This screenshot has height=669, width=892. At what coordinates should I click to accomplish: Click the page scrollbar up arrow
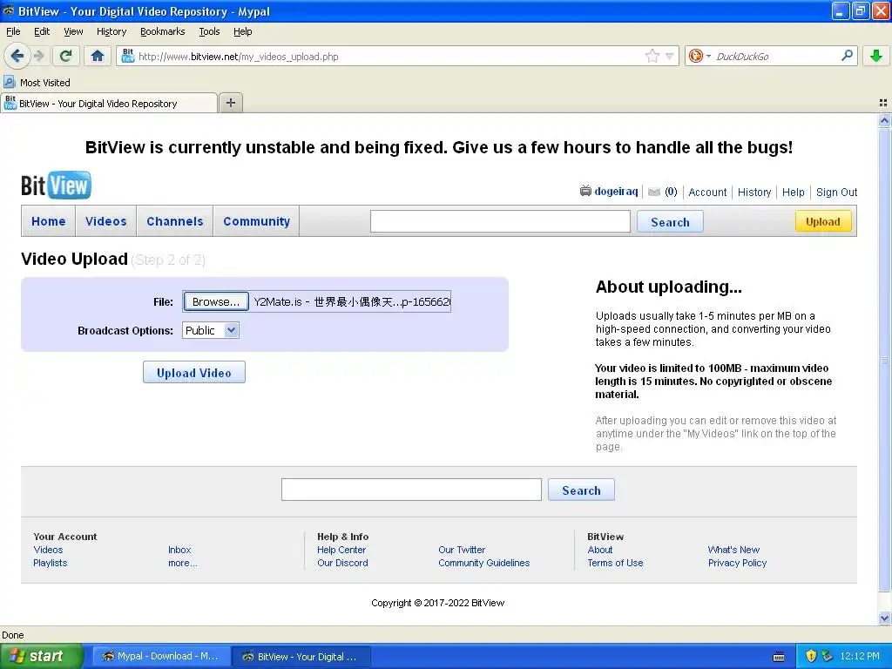tap(884, 120)
